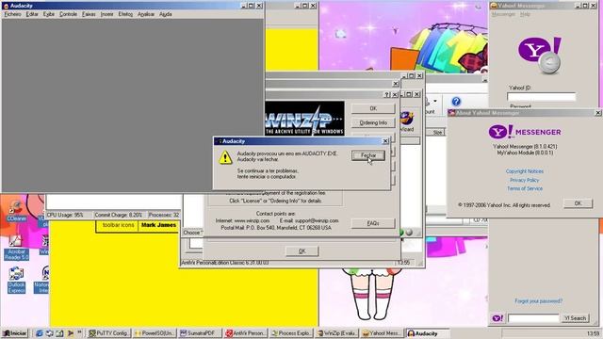The height and width of the screenshot is (339, 603).
Task: Open the Ajuda menu in Audacity
Action: point(166,14)
